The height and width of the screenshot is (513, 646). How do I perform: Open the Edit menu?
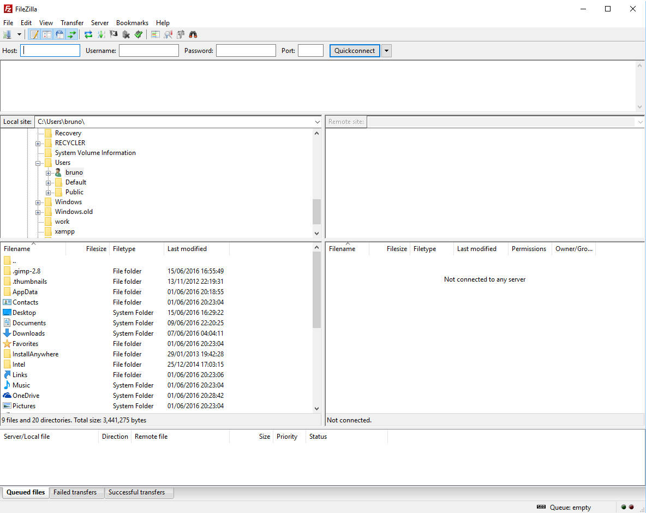[26, 23]
